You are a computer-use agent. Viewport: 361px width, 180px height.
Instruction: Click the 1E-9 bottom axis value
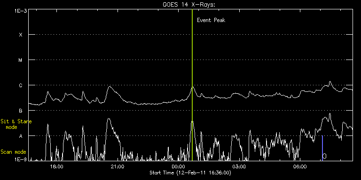point(21,159)
